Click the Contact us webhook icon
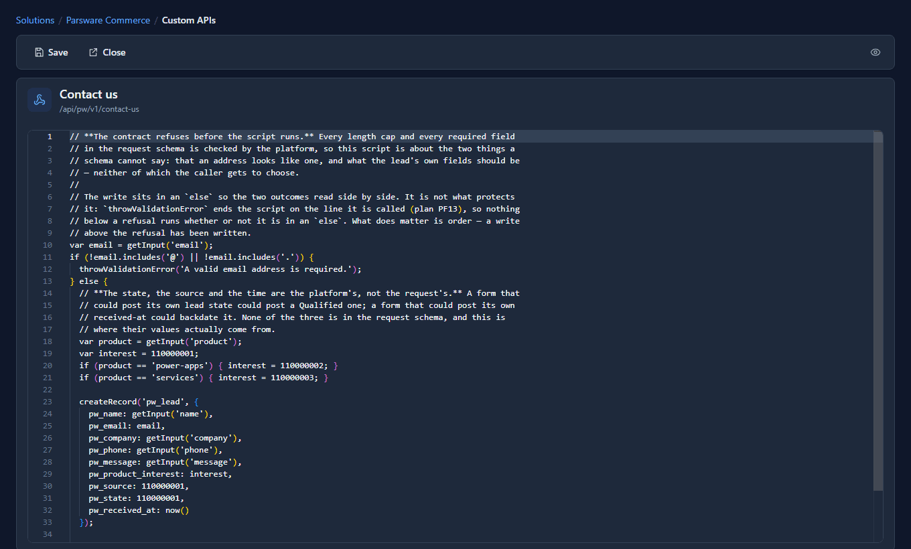This screenshot has height=549, width=911. click(40, 100)
